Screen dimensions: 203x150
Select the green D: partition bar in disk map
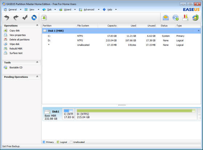(x=136, y=114)
